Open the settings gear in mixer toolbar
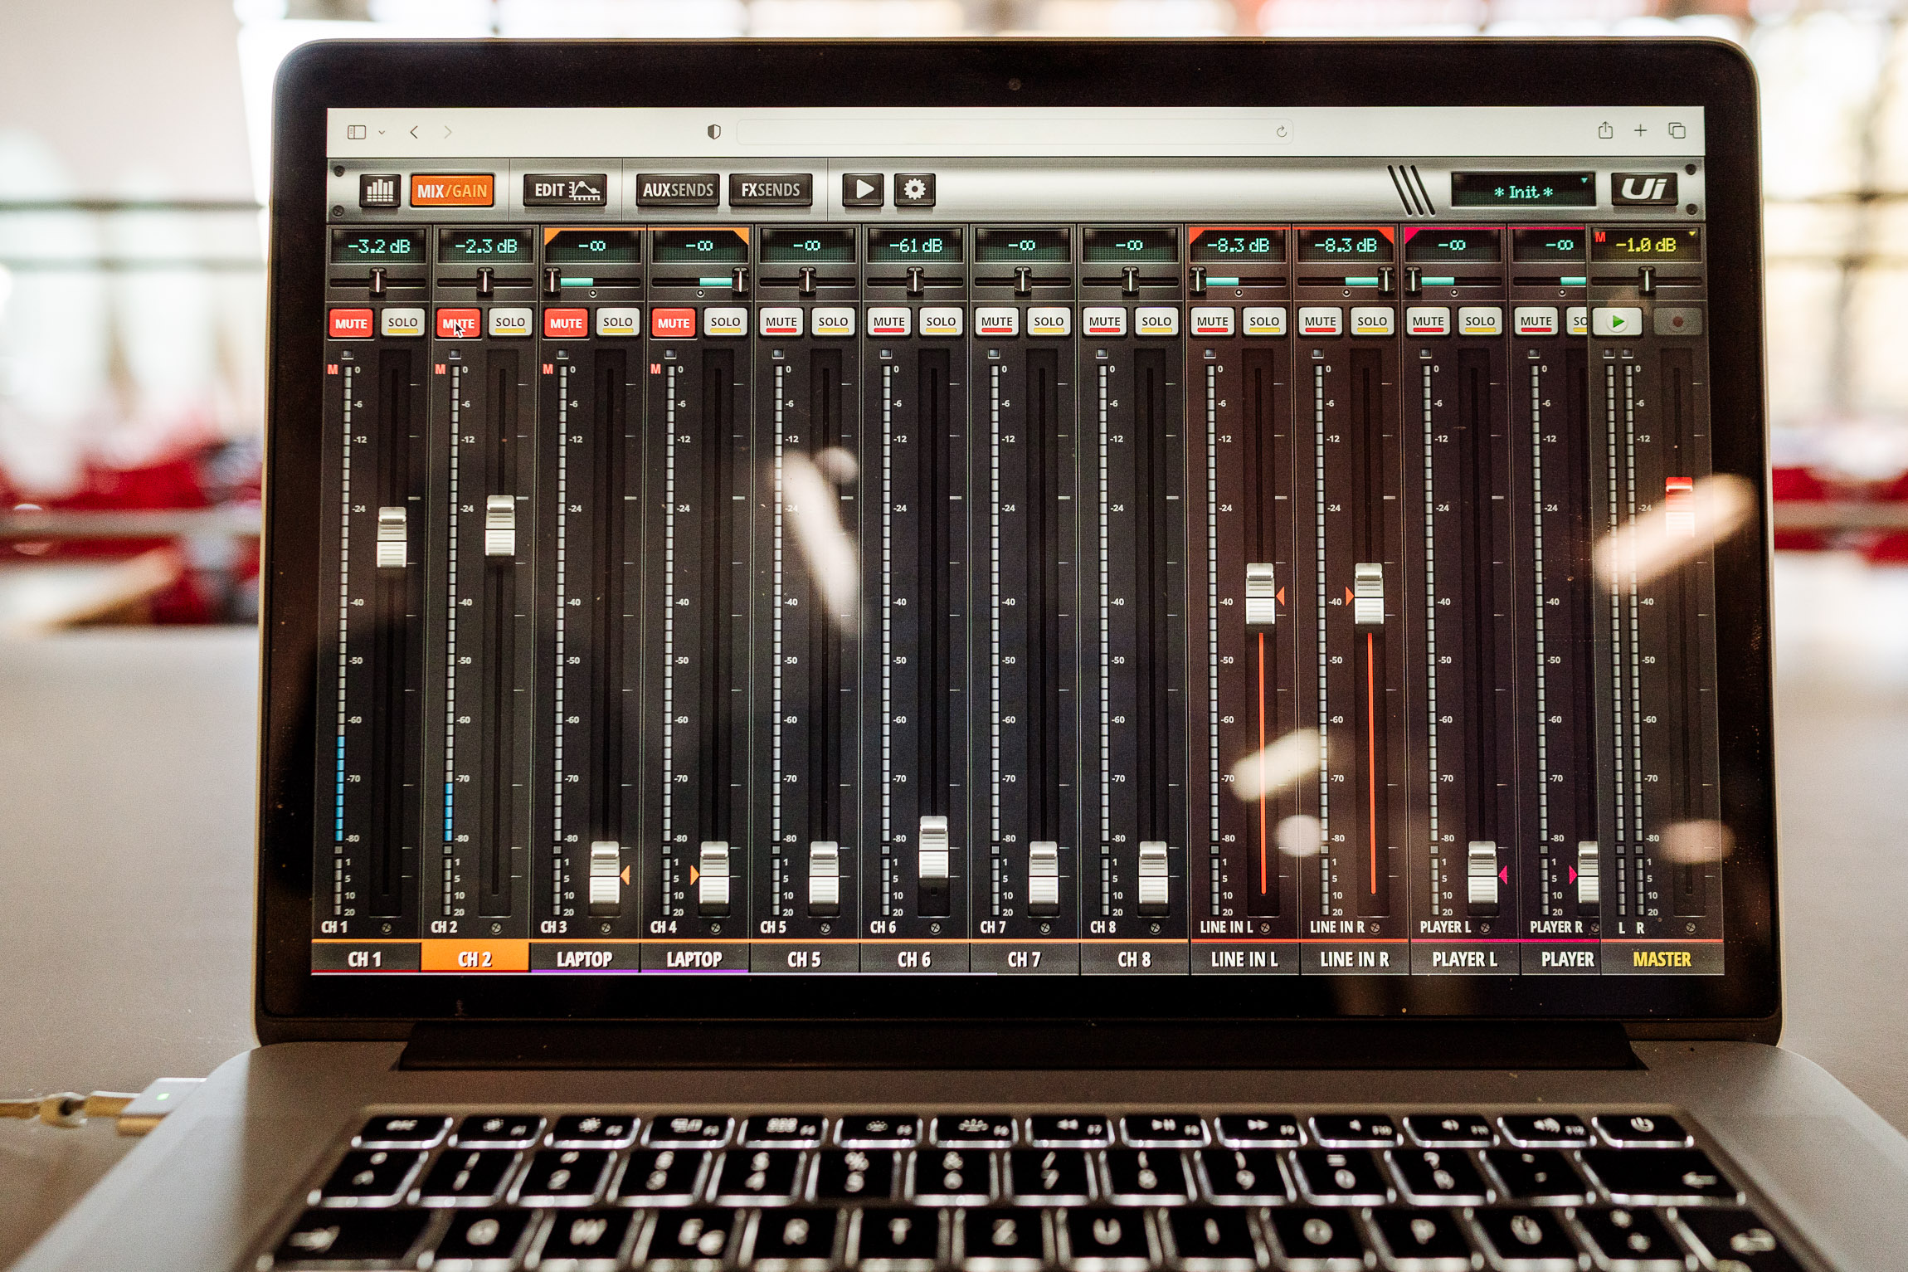Image resolution: width=1908 pixels, height=1272 pixels. click(914, 189)
